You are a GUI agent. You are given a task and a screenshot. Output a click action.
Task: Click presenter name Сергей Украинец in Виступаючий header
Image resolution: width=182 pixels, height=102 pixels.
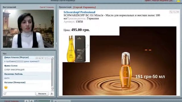point(47,7)
